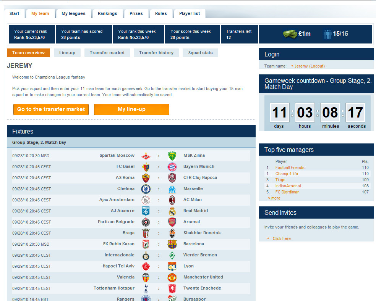
Task: Click Your current rank No.23,570 box
Action: click(32, 34)
